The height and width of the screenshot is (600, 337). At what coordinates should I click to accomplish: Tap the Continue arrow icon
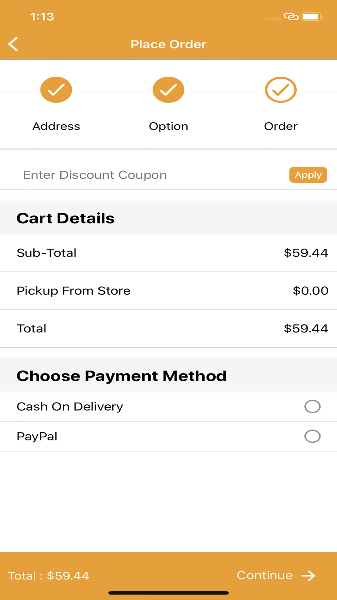coord(308,576)
